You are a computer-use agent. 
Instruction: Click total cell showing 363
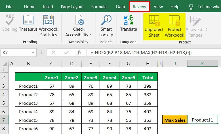tap(148, 120)
